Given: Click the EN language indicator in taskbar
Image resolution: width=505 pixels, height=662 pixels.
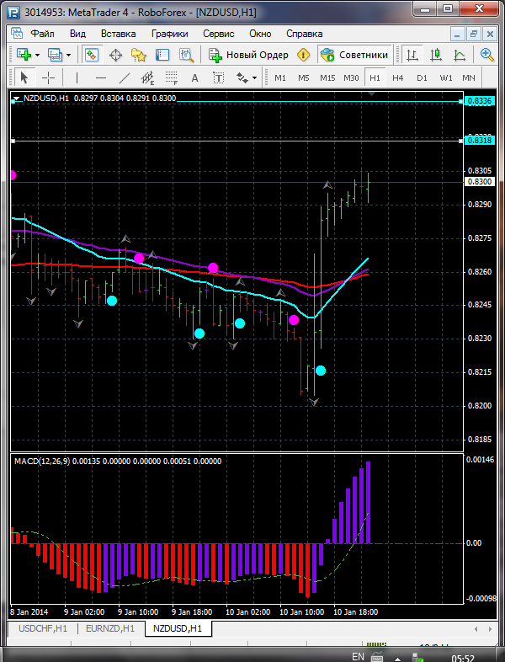Looking at the screenshot, I should [x=359, y=656].
